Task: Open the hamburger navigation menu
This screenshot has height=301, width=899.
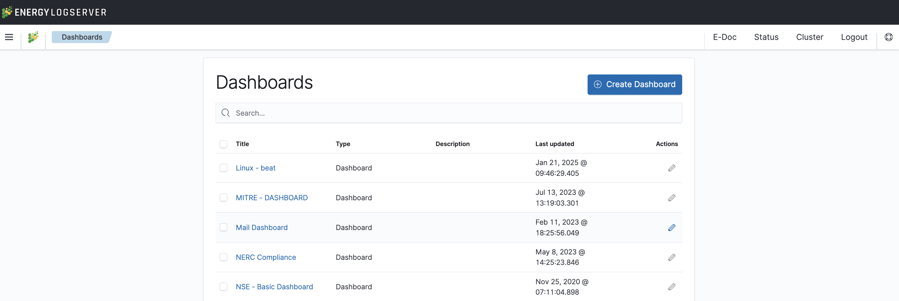Action: pos(9,37)
